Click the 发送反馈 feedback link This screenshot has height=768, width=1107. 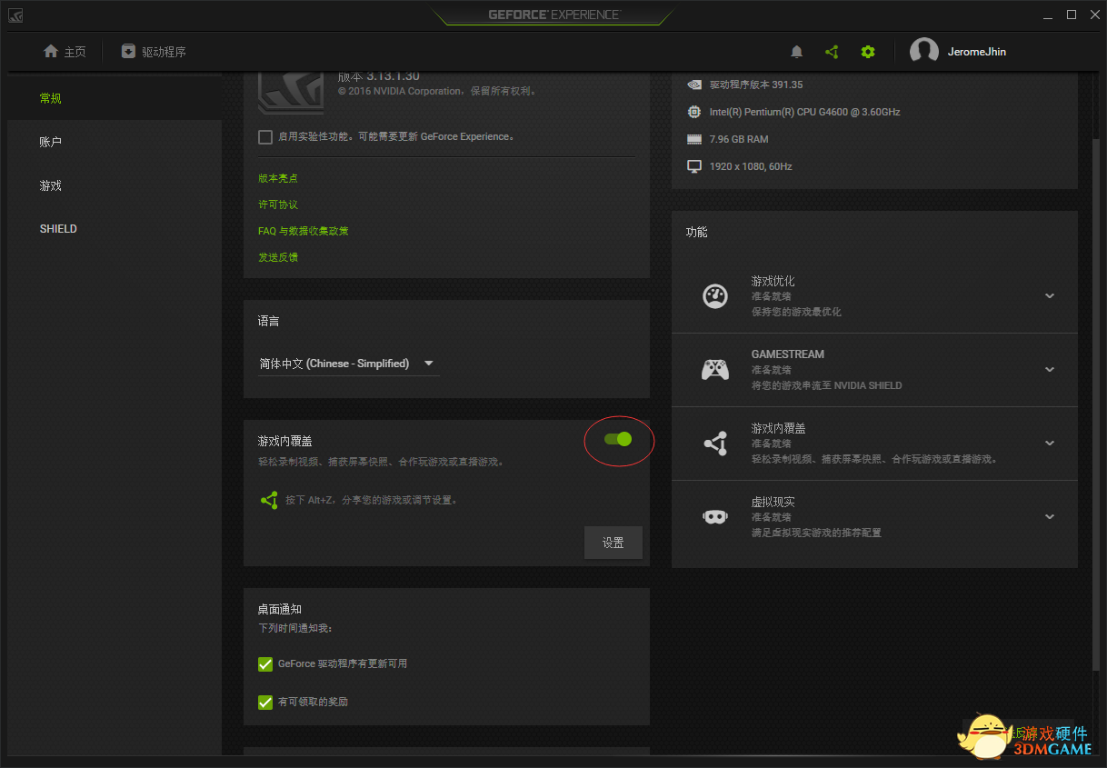coord(278,257)
